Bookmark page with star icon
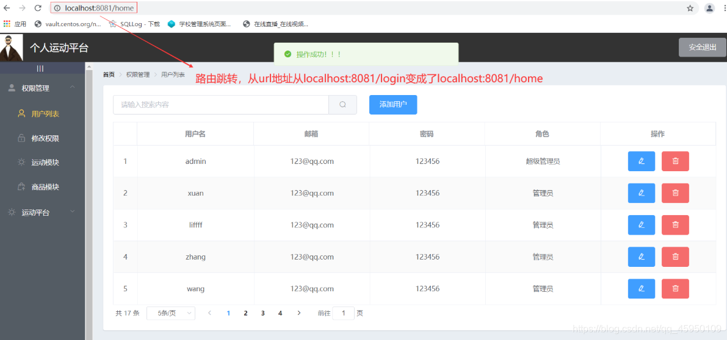This screenshot has height=340, width=727. click(x=690, y=8)
